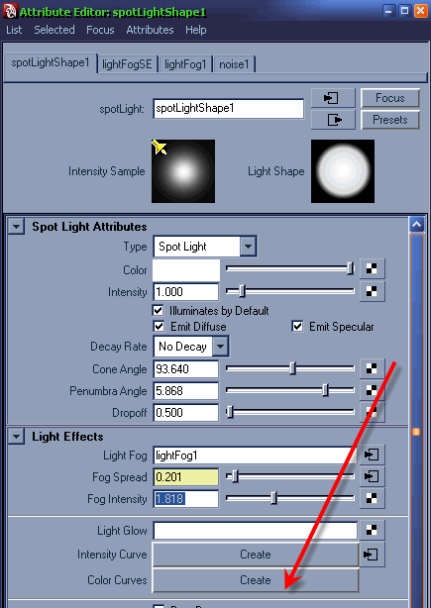Click the Intensity map checker button

click(x=372, y=291)
